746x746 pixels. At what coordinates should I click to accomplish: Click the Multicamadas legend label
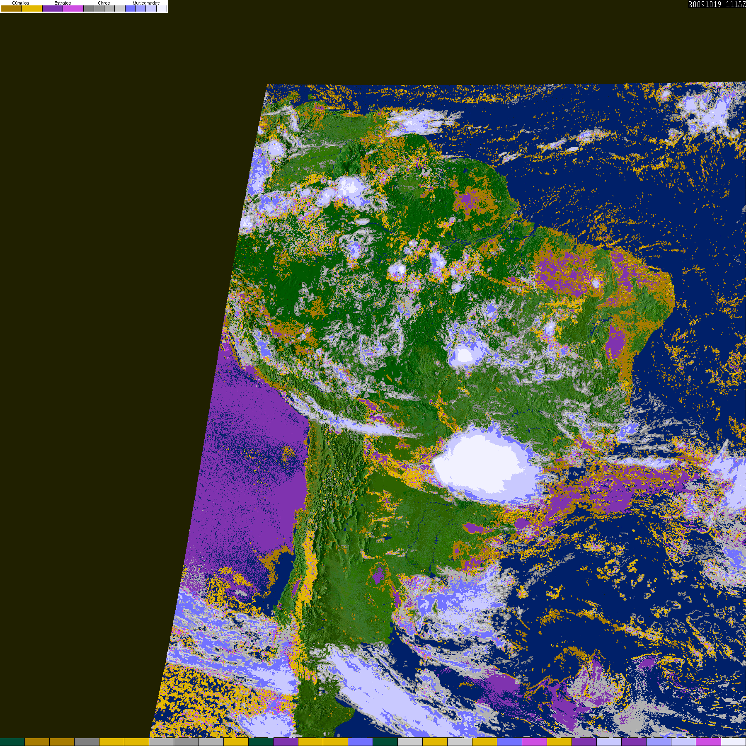coord(146,3)
